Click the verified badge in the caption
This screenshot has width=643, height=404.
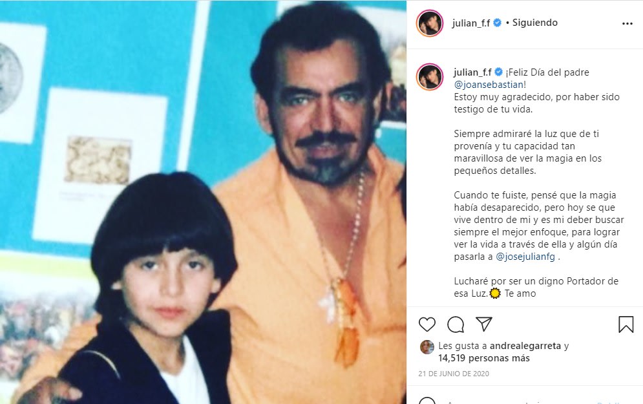499,72
